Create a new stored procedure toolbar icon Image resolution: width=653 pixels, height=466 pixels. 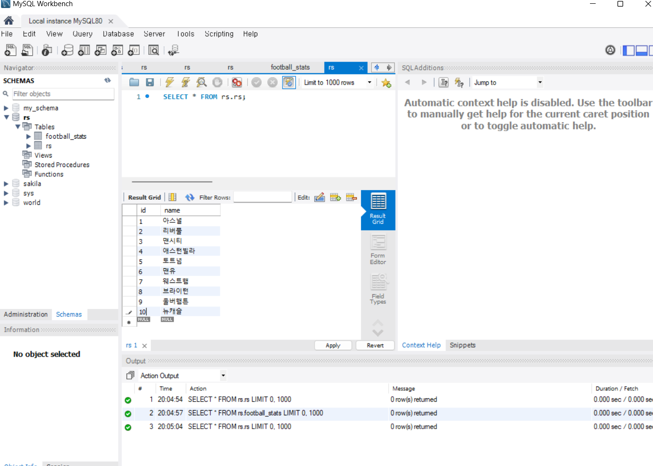click(x=117, y=50)
